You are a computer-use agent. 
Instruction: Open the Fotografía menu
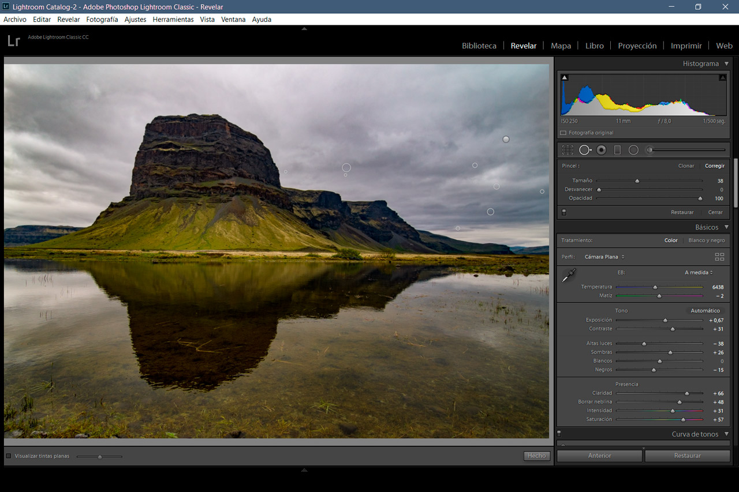pos(102,19)
